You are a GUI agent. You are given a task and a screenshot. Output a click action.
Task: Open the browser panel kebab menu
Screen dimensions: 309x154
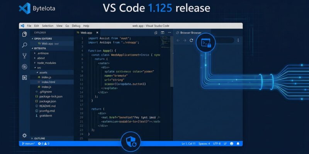238,40
